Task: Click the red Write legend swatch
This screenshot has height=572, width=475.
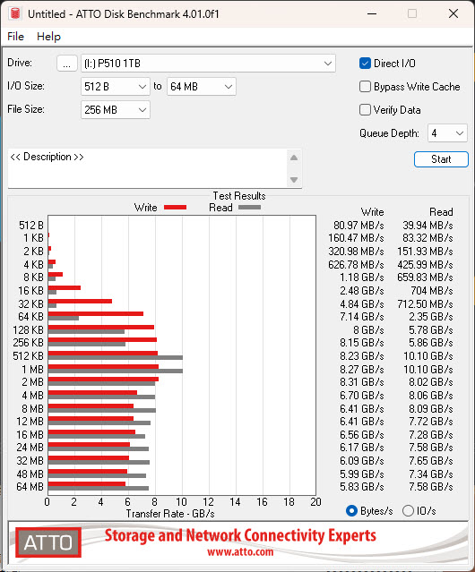Action: click(176, 207)
